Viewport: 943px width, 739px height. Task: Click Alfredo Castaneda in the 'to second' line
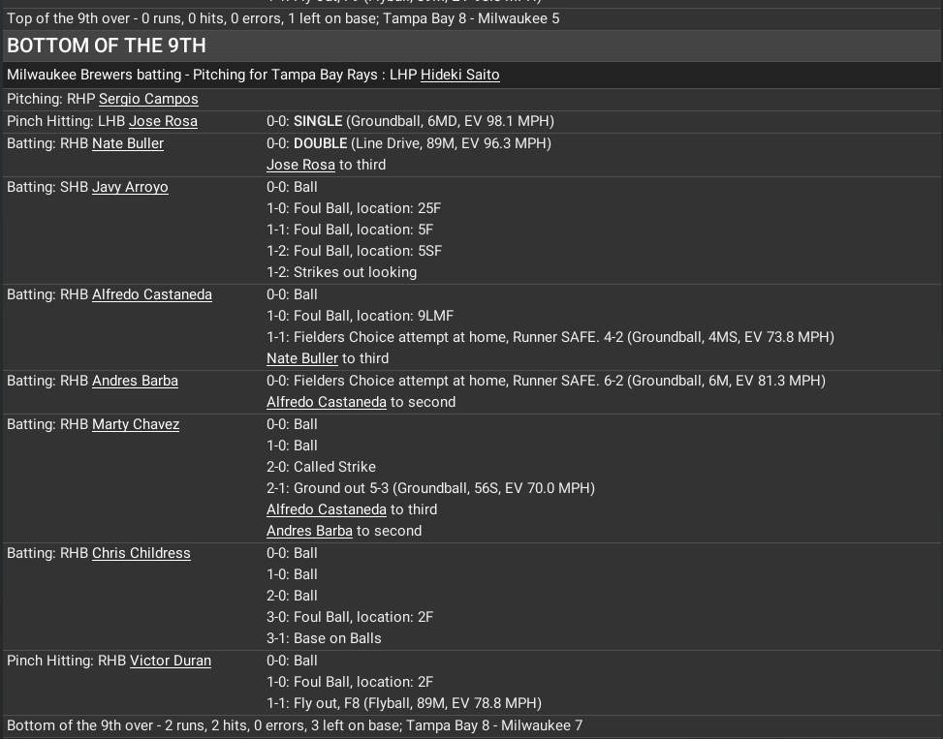[327, 402]
